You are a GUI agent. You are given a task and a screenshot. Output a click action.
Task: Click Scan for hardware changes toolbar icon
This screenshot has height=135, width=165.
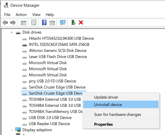click(x=63, y=22)
